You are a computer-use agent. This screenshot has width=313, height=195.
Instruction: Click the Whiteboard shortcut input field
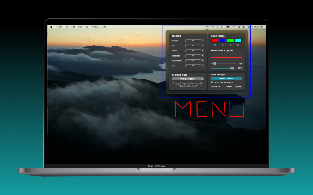[x=193, y=61]
